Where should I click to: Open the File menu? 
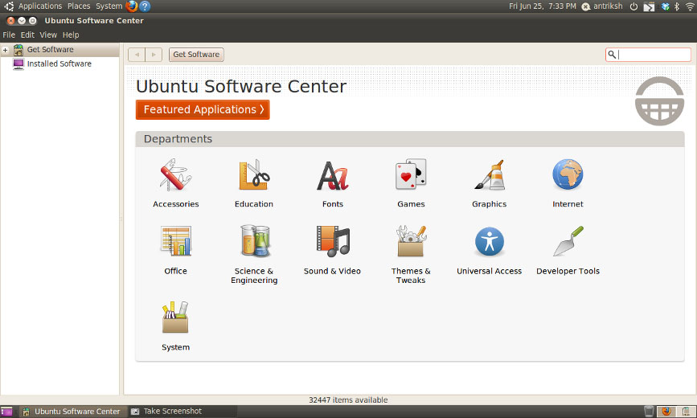click(x=9, y=35)
